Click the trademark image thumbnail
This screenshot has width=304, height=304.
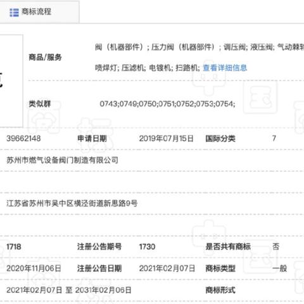(x=11, y=81)
